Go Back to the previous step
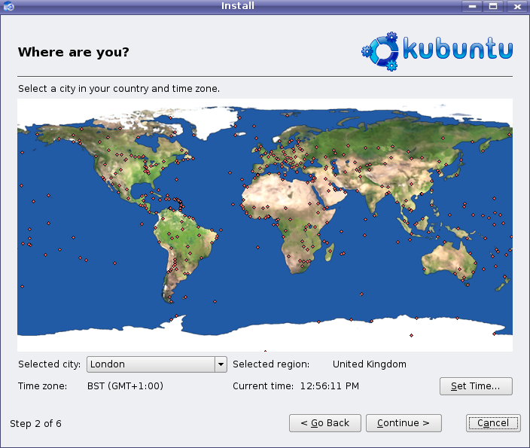The width and height of the screenshot is (530, 448). pyautogui.click(x=324, y=423)
